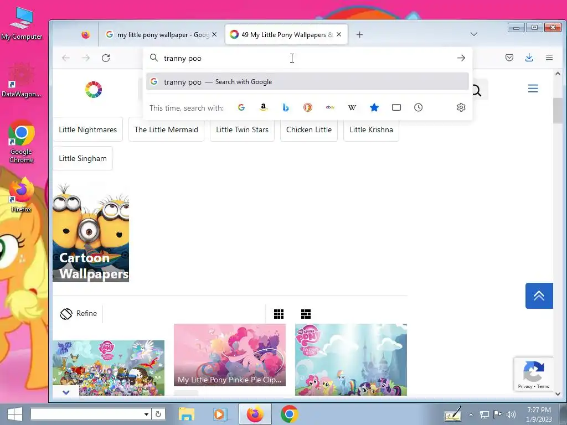This screenshot has height=425, width=567.
Task: Select the 'tranny poo — Search with Google' suggestion
Action: [x=307, y=82]
